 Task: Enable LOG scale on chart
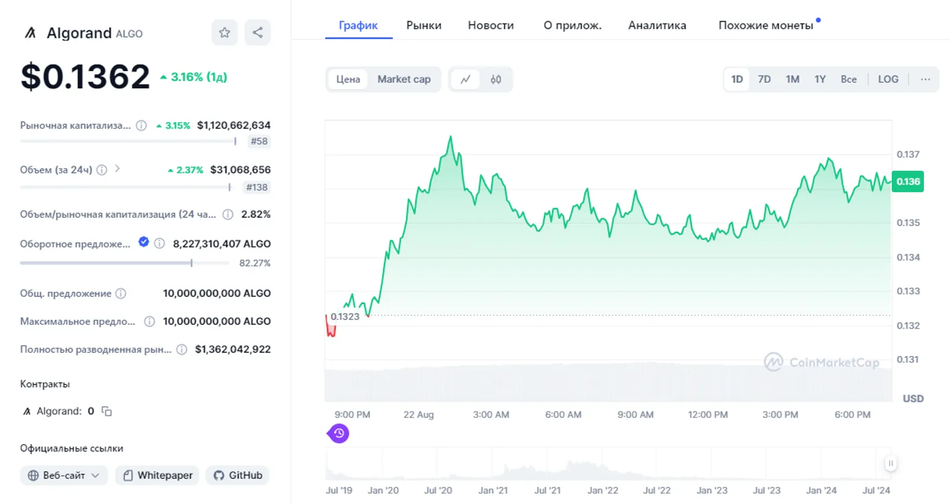[888, 79]
